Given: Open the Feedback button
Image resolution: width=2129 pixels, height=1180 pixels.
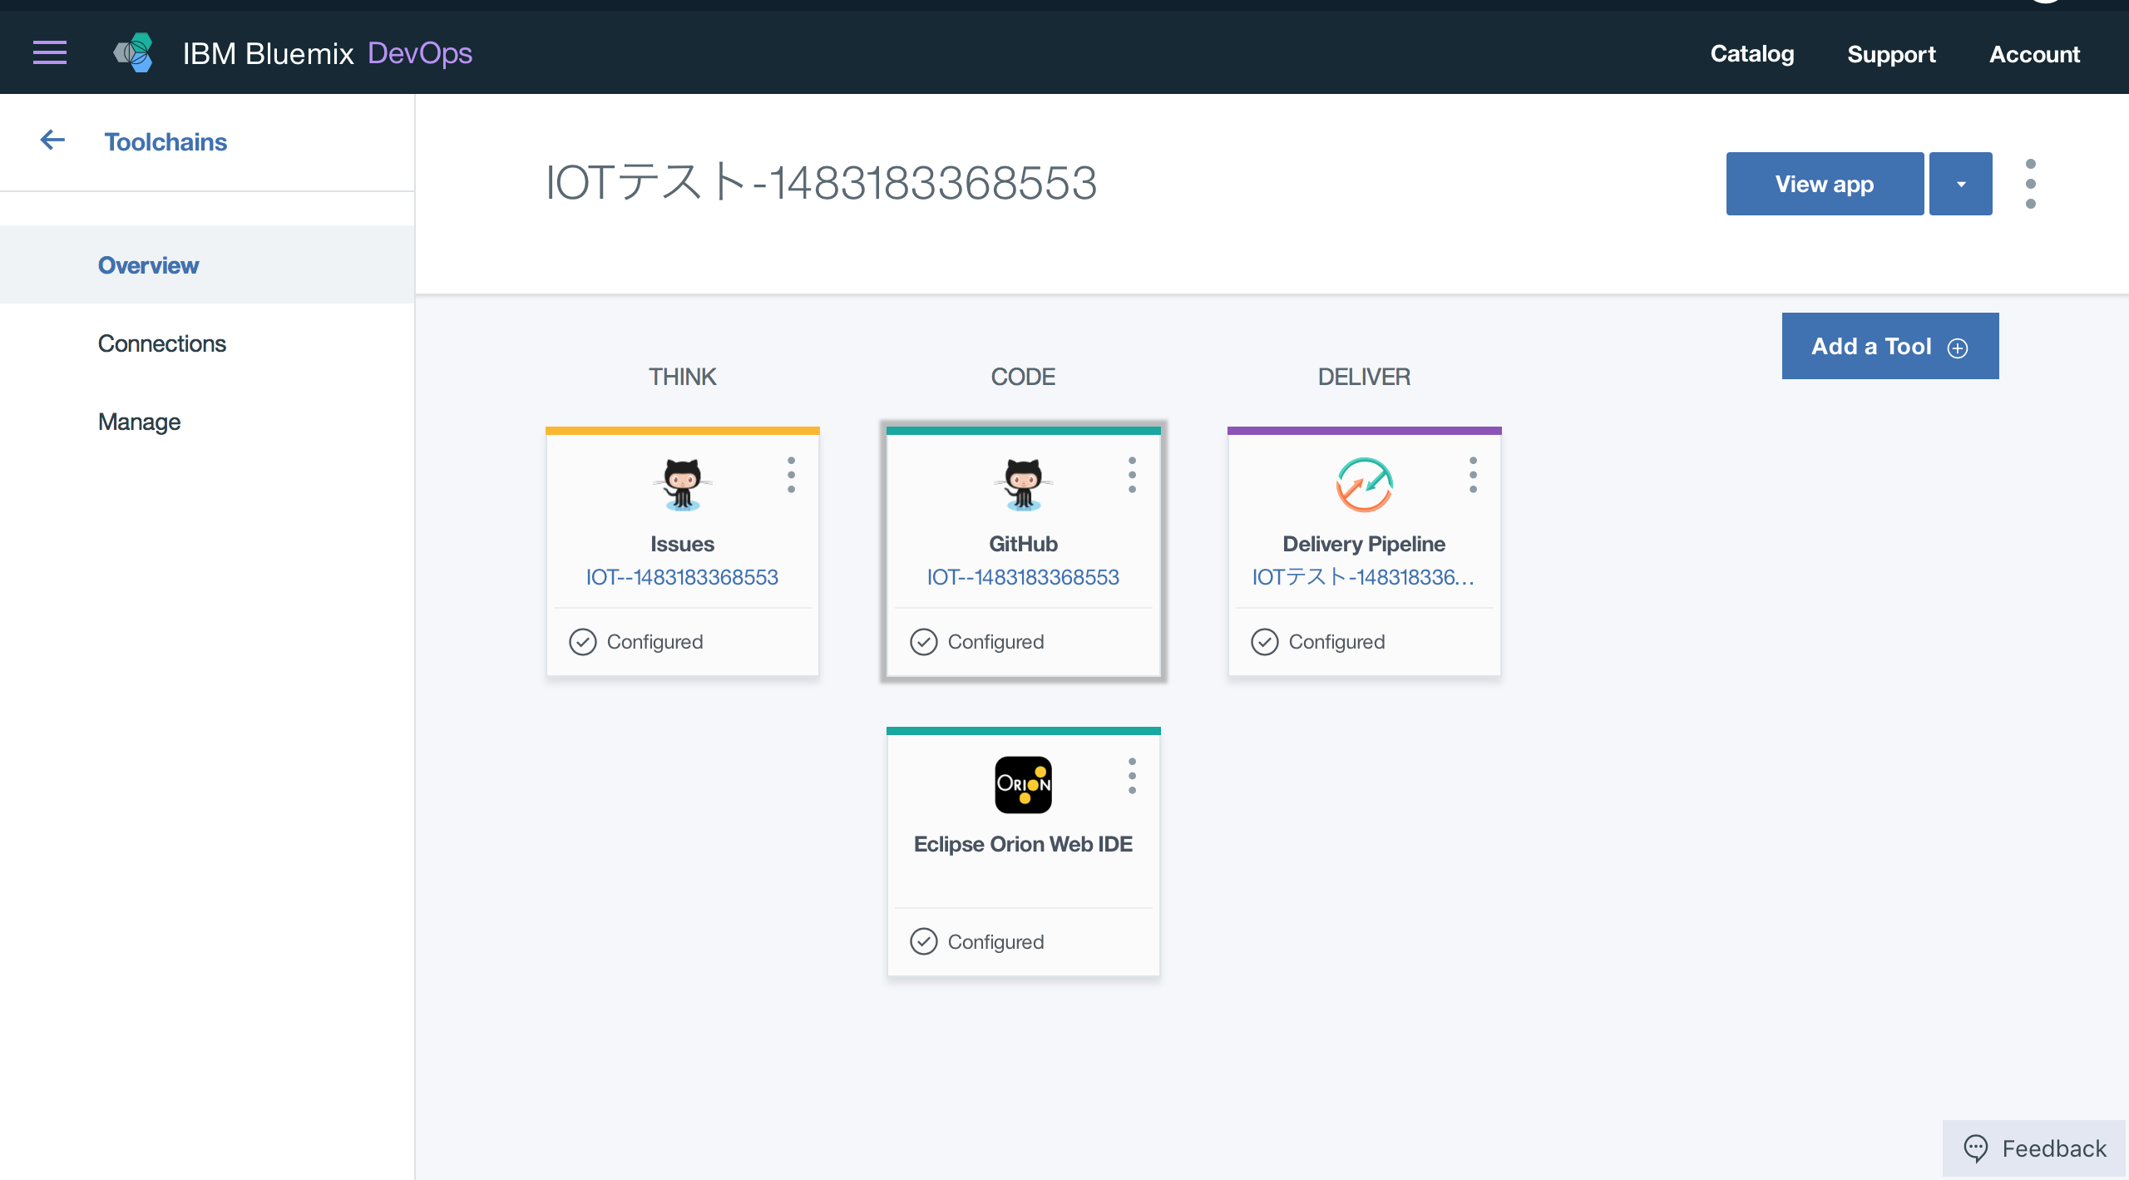Looking at the screenshot, I should (2034, 1148).
